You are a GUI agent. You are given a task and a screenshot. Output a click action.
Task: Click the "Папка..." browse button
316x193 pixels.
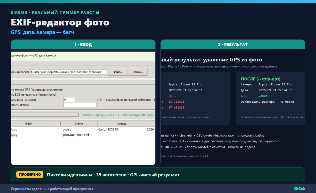click(x=138, y=72)
